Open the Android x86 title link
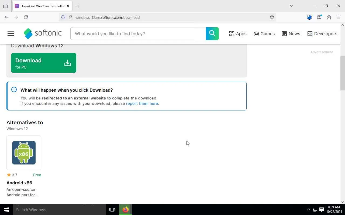This screenshot has width=345, height=215. click(x=19, y=183)
